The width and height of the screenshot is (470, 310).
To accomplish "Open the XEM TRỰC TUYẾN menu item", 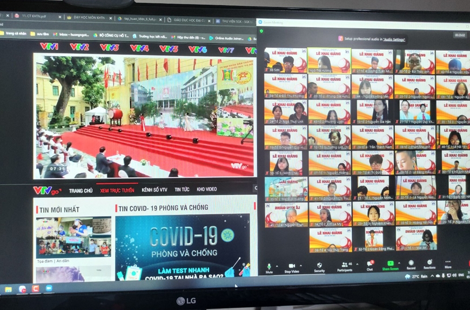I will tap(117, 190).
